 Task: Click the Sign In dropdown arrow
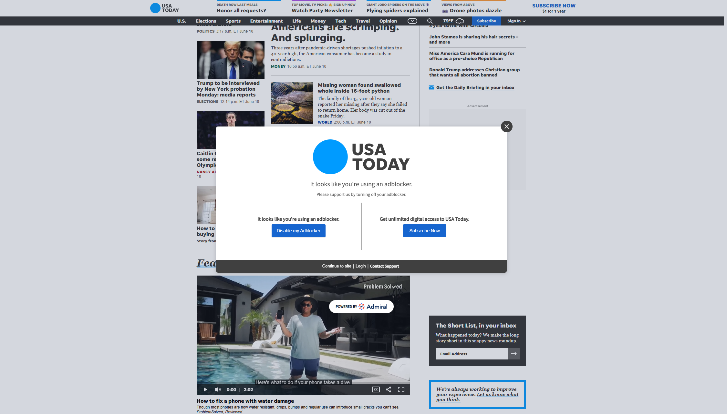[x=525, y=21]
